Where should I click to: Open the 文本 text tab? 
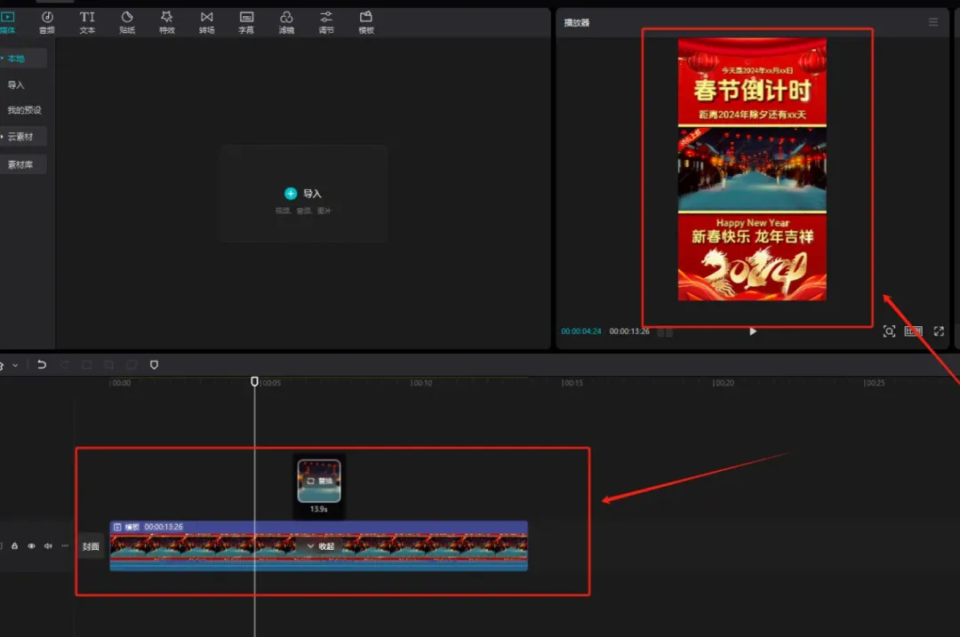coord(87,22)
